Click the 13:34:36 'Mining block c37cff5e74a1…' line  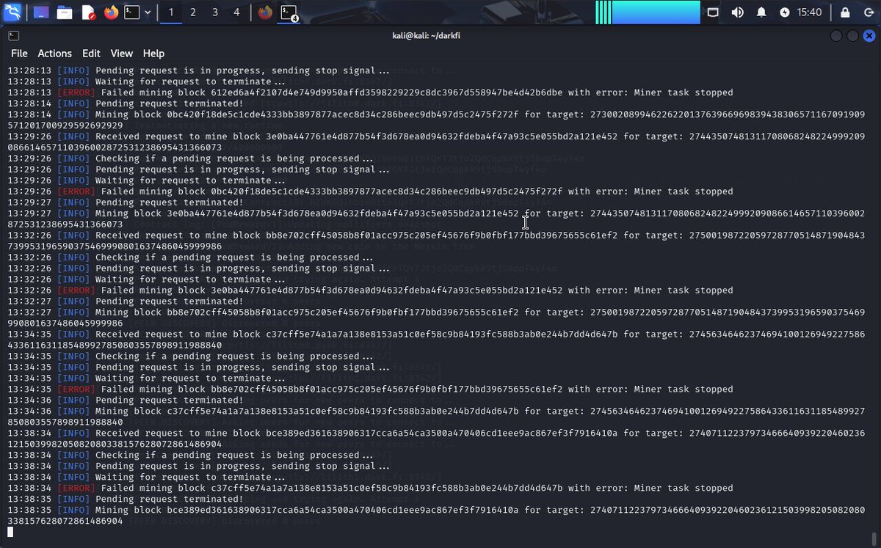(437, 417)
